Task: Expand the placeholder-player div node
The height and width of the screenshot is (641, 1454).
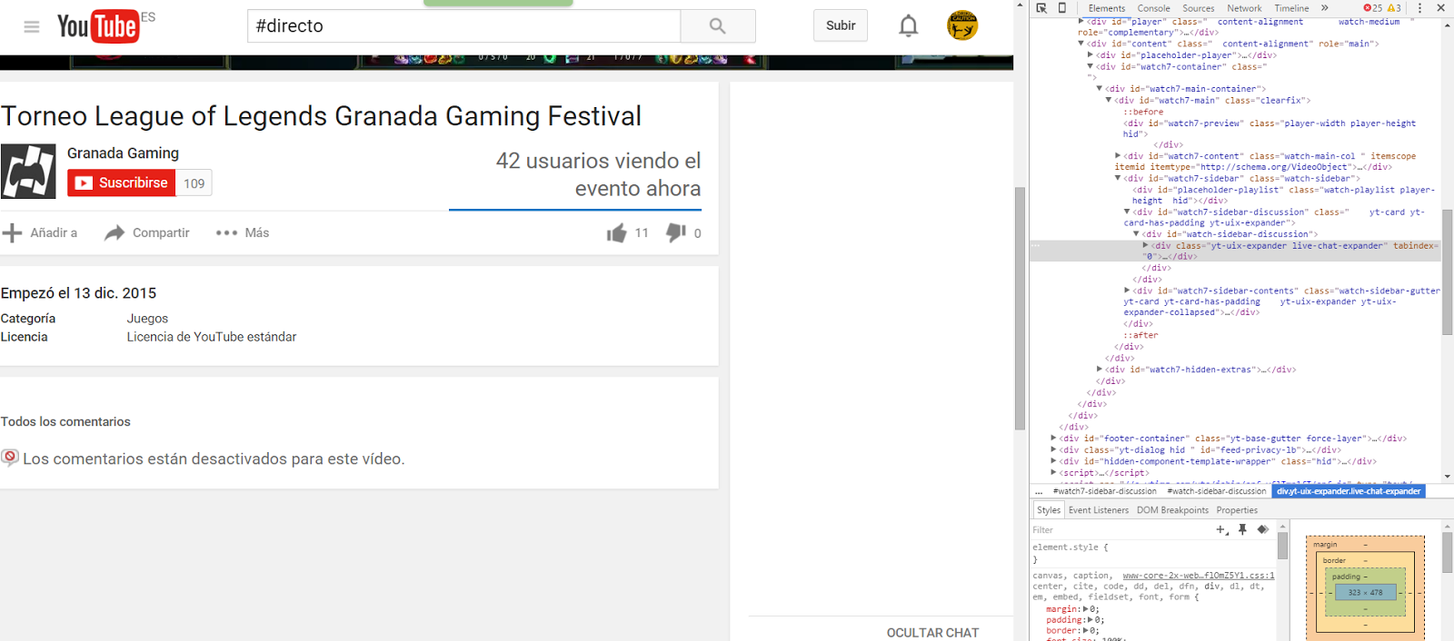Action: click(1090, 55)
